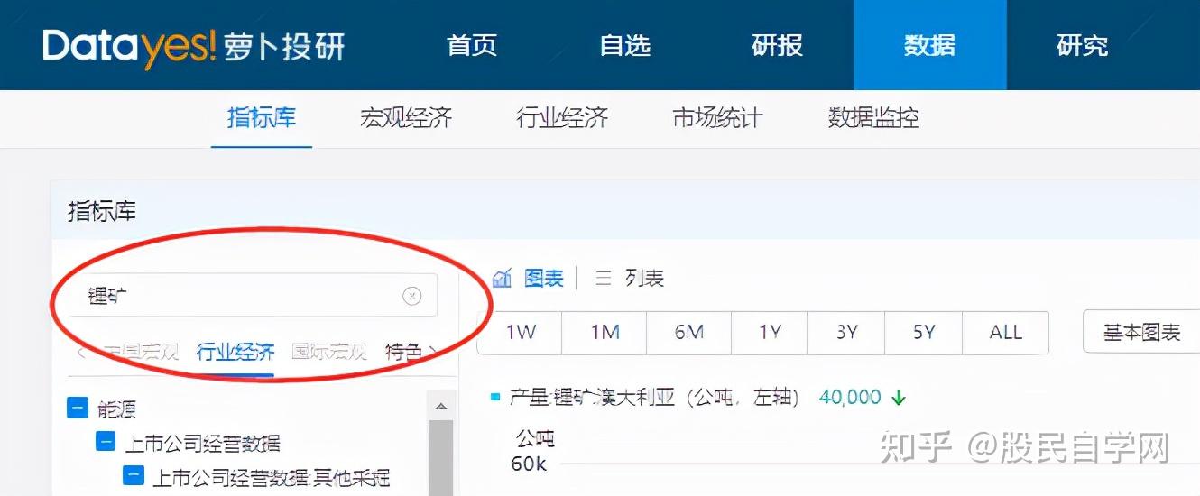Set time range to 5Y
This screenshot has height=496, width=1200.
click(924, 333)
